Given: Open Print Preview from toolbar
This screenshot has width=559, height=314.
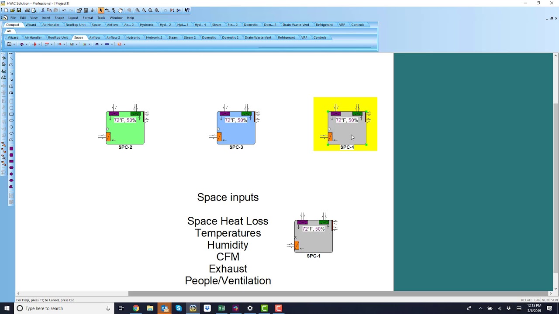Looking at the screenshot, I should coord(34,10).
